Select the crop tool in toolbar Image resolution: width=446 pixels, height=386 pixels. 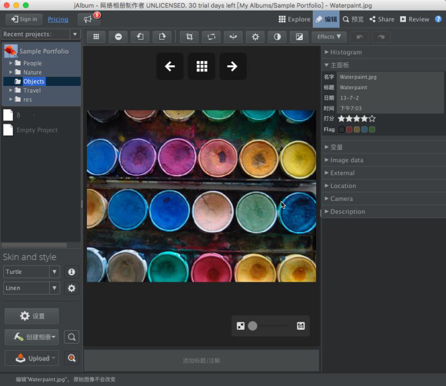click(190, 37)
